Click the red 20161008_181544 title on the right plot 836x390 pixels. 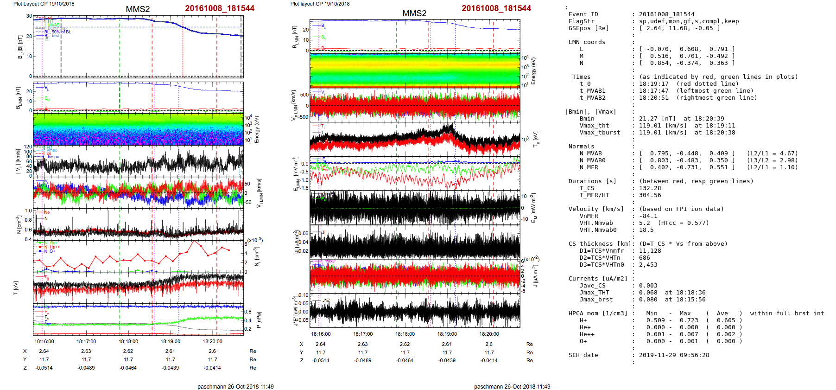coord(496,8)
